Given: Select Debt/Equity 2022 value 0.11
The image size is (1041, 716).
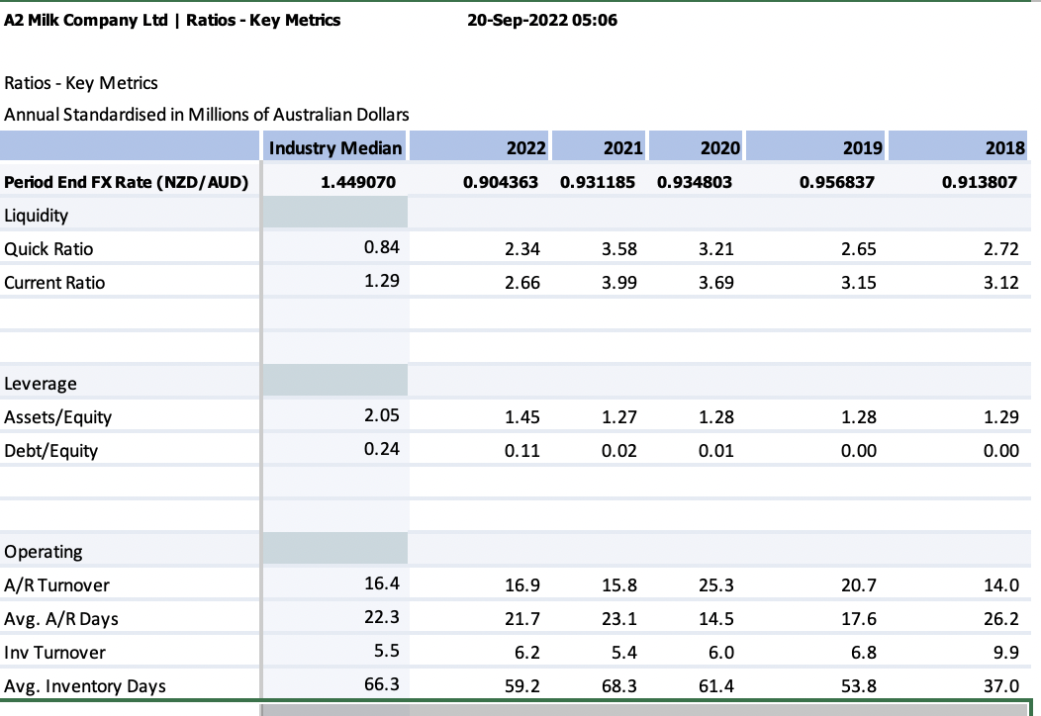Looking at the screenshot, I should [x=522, y=451].
